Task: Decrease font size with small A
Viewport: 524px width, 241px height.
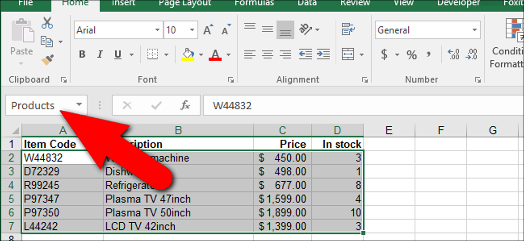Action: tap(225, 31)
